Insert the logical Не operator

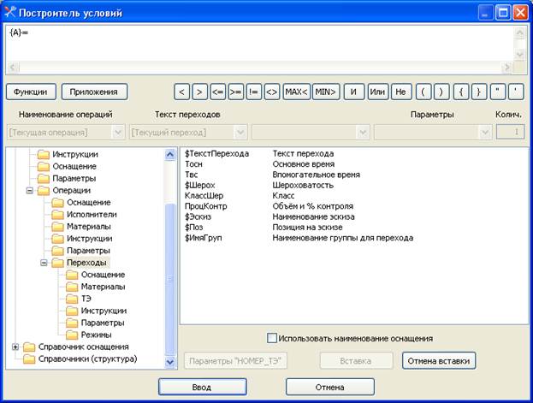[x=401, y=92]
